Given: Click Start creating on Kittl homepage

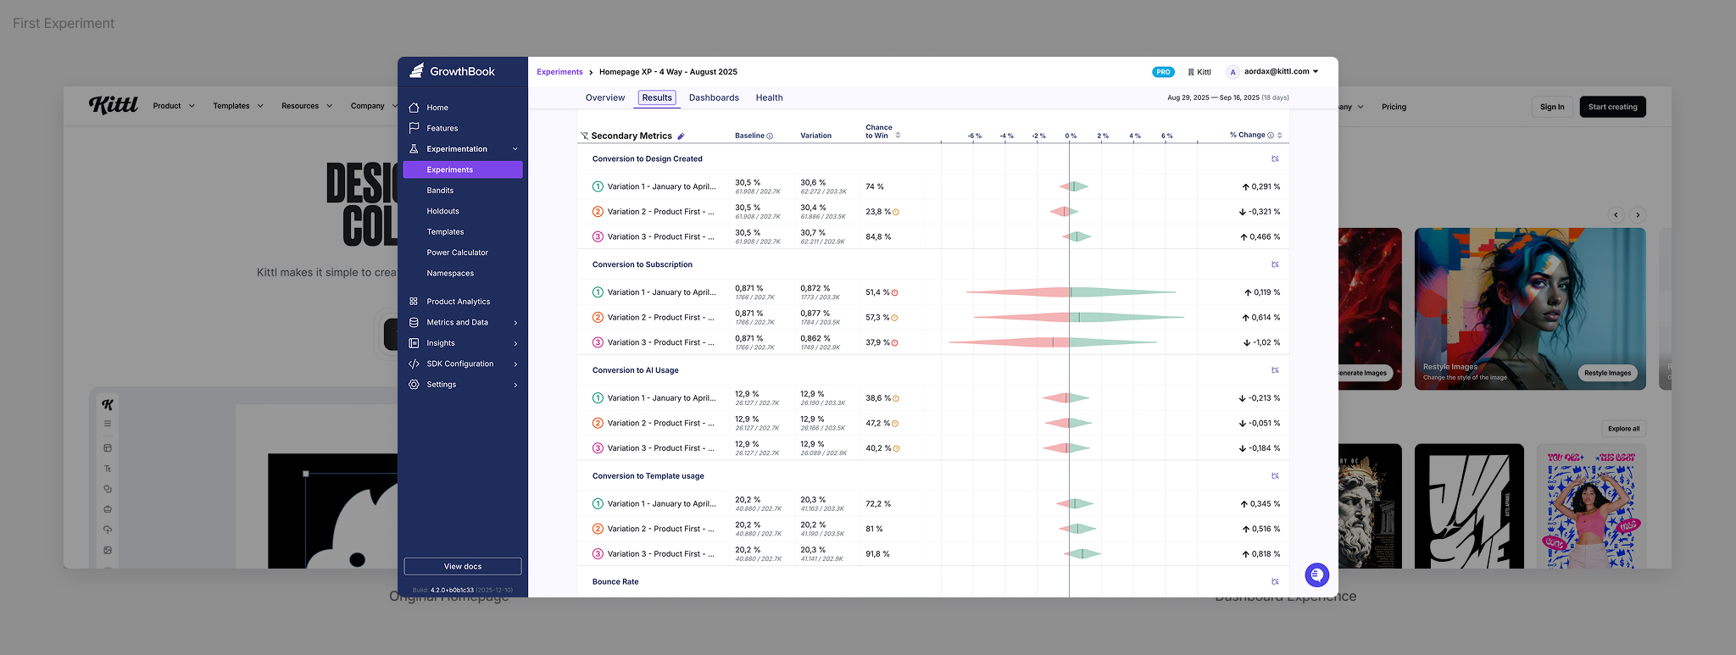Looking at the screenshot, I should coord(1612,107).
